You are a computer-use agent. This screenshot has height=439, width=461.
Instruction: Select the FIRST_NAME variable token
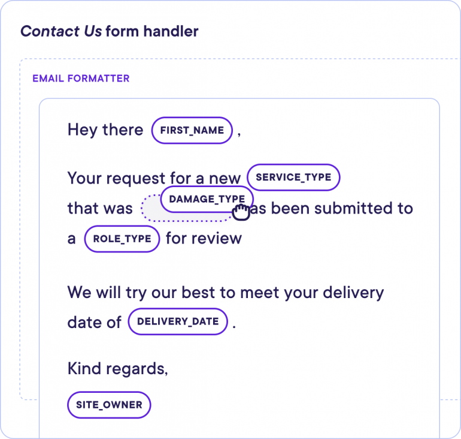(x=192, y=130)
